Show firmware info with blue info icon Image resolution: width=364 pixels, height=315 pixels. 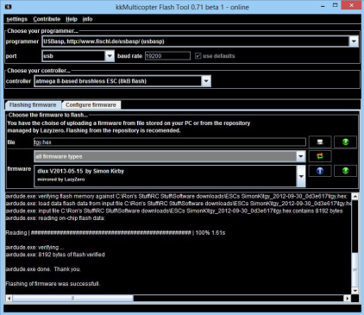tap(320, 171)
